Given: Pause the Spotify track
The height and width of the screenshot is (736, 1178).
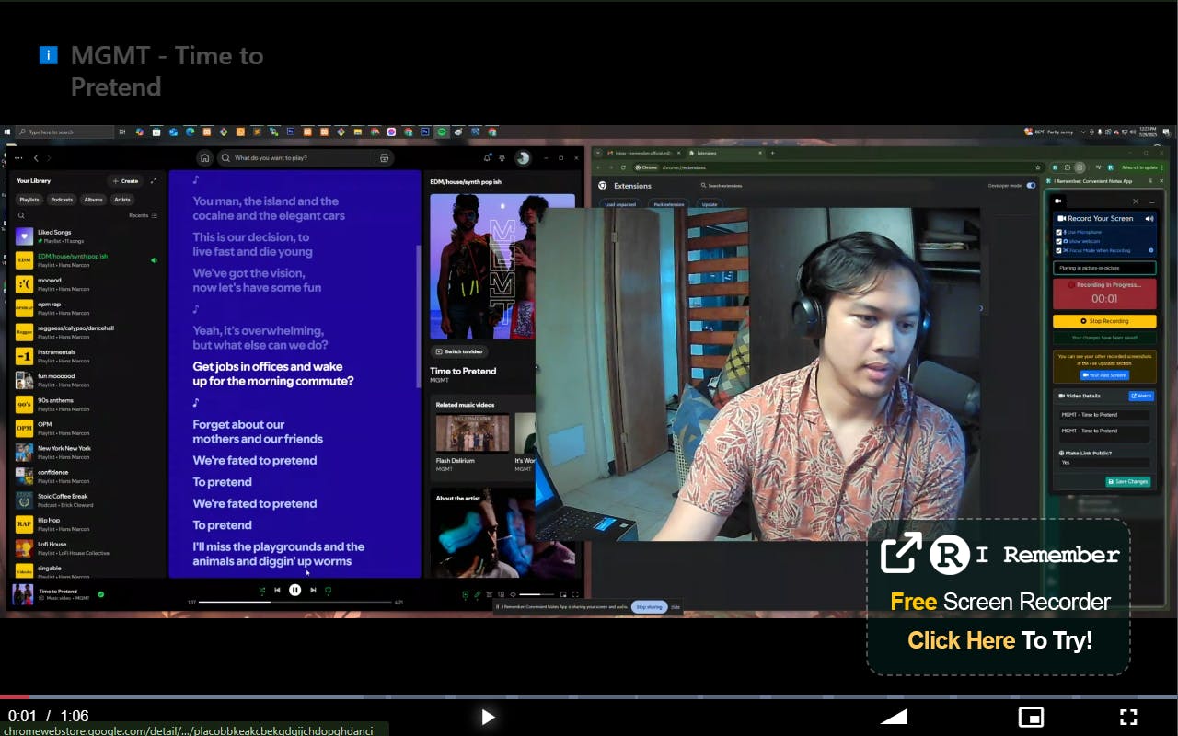Looking at the screenshot, I should [294, 591].
